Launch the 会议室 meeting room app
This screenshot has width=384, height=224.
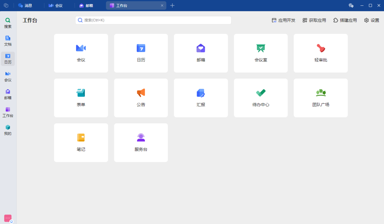point(260,53)
